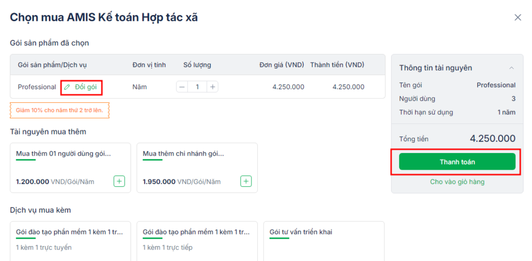Image resolution: width=532 pixels, height=261 pixels.
Task: Add Mua thêm chi nhánh package
Action: pyautogui.click(x=246, y=181)
